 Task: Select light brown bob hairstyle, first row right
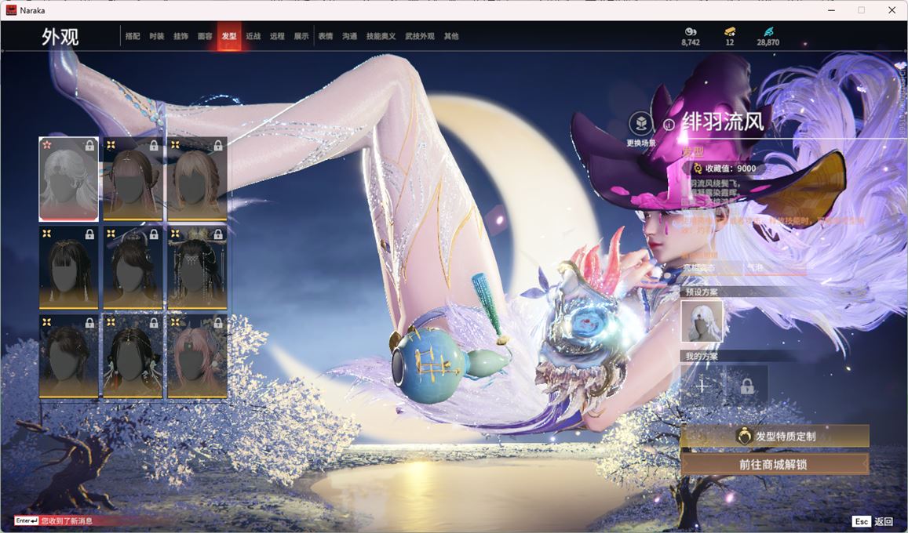point(197,179)
